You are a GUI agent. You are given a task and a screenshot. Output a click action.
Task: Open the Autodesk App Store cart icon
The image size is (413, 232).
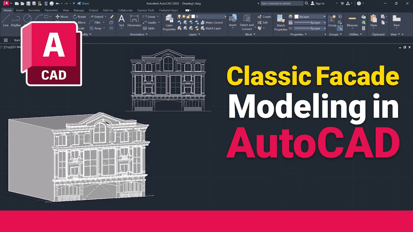point(342,4)
